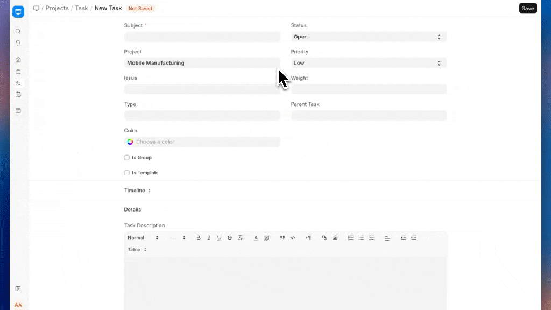The width and height of the screenshot is (551, 310).
Task: Expand the Timeline section
Action: 137,191
